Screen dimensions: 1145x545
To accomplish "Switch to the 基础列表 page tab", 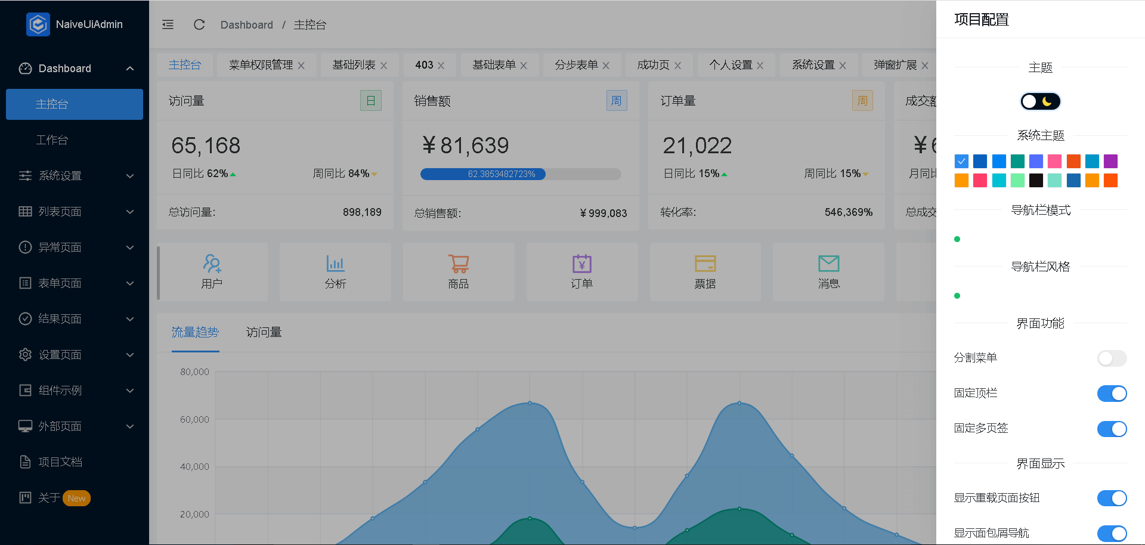I will click(354, 65).
